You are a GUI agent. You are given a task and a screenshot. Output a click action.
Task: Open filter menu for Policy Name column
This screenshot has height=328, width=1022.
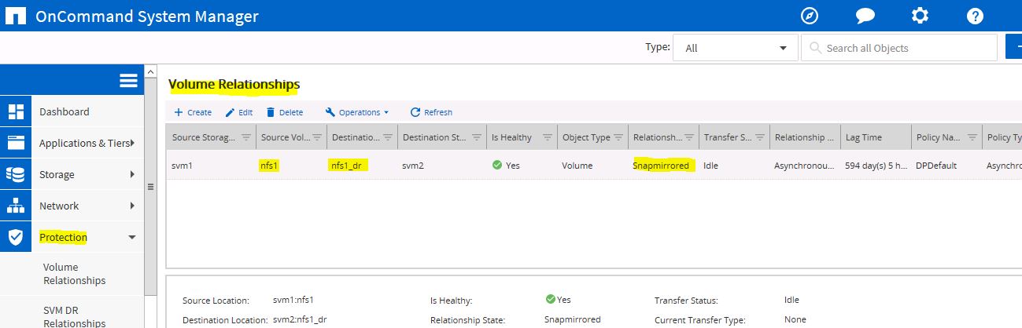(972, 137)
